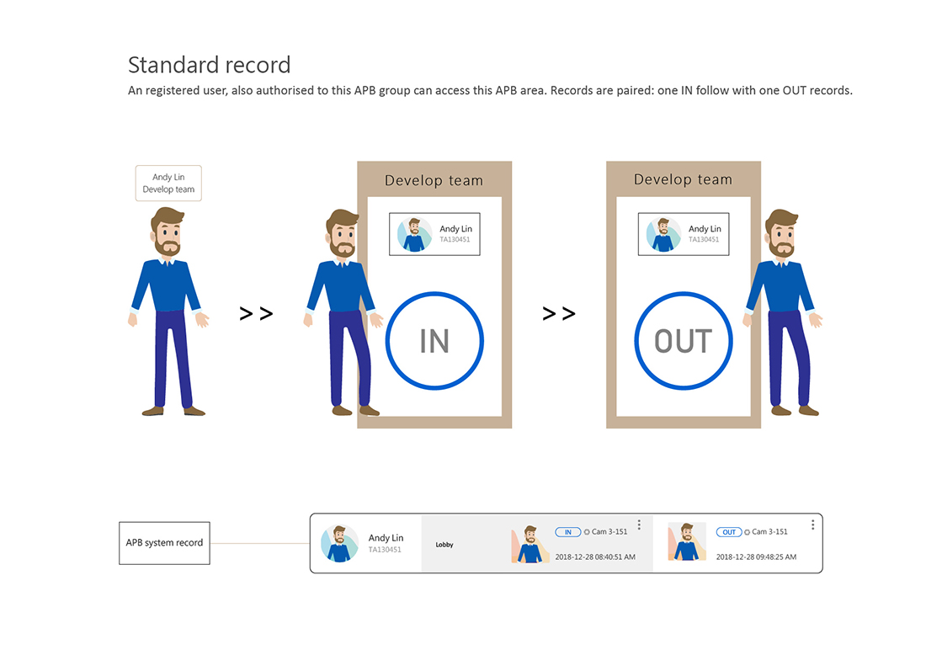The height and width of the screenshot is (655, 926).
Task: Open the IN record three-dot menu
Action: pos(639,525)
